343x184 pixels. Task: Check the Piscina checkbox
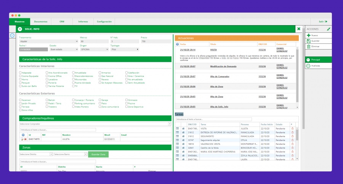(127, 103)
